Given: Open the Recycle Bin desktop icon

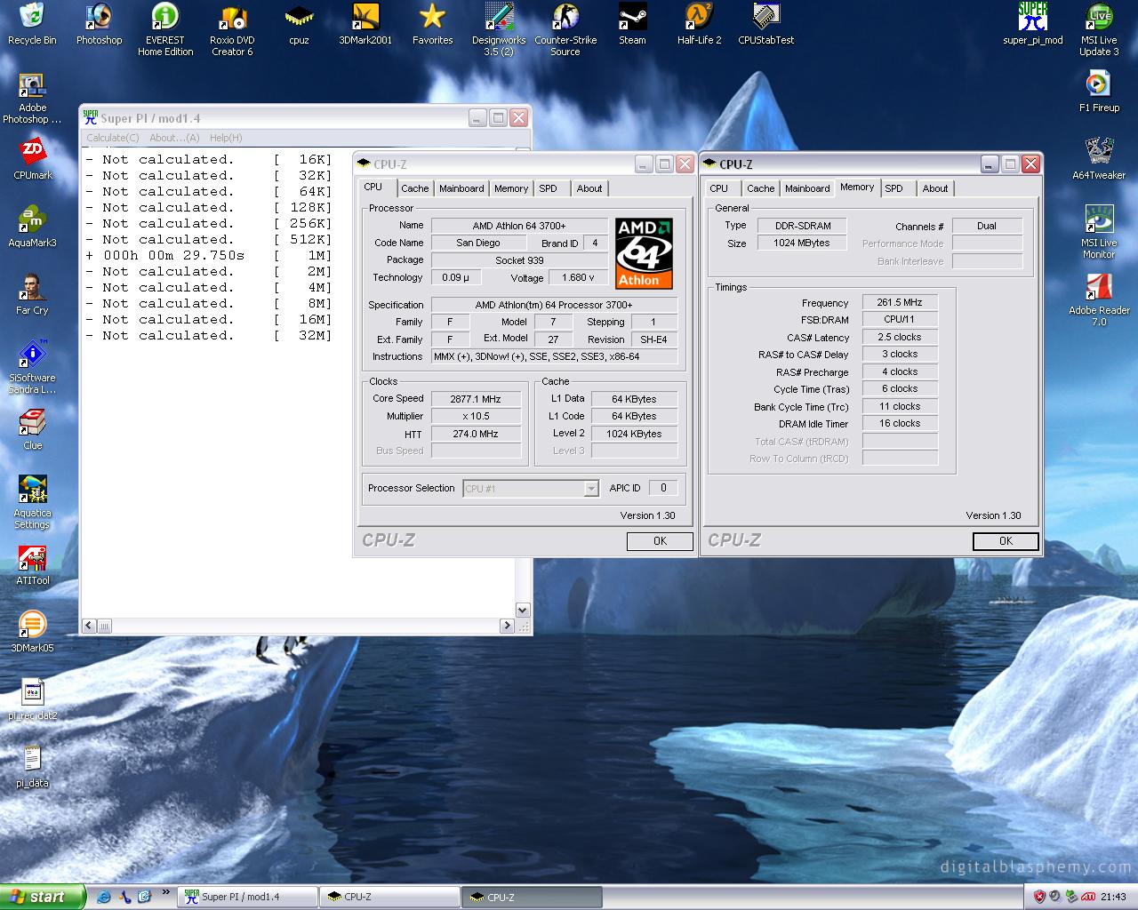Looking at the screenshot, I should (32, 24).
